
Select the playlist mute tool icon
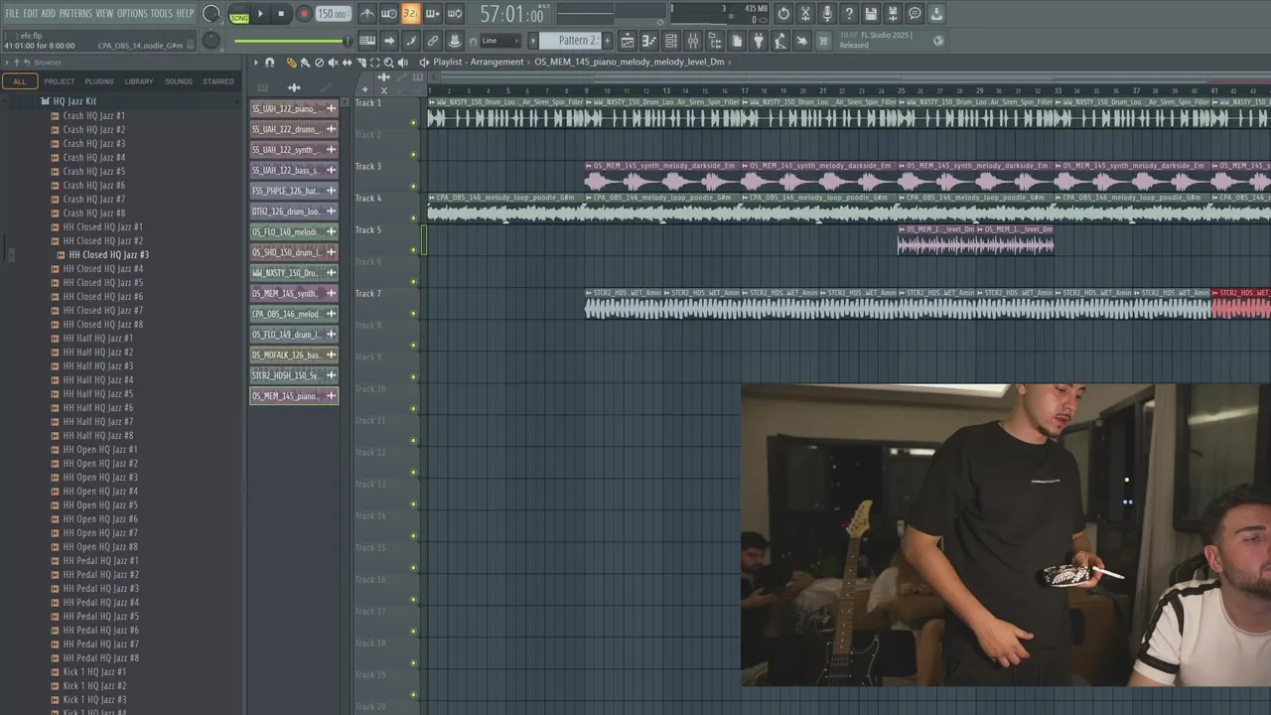pyautogui.click(x=333, y=63)
